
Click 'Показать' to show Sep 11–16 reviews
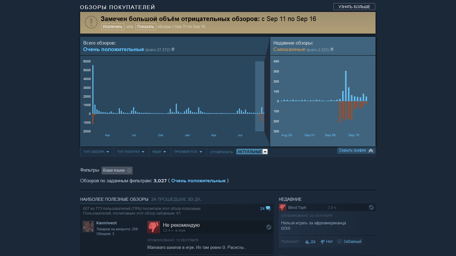tap(146, 27)
